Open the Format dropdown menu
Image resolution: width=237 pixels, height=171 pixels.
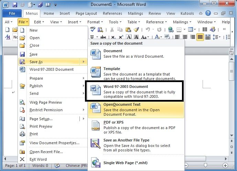pos(95,22)
